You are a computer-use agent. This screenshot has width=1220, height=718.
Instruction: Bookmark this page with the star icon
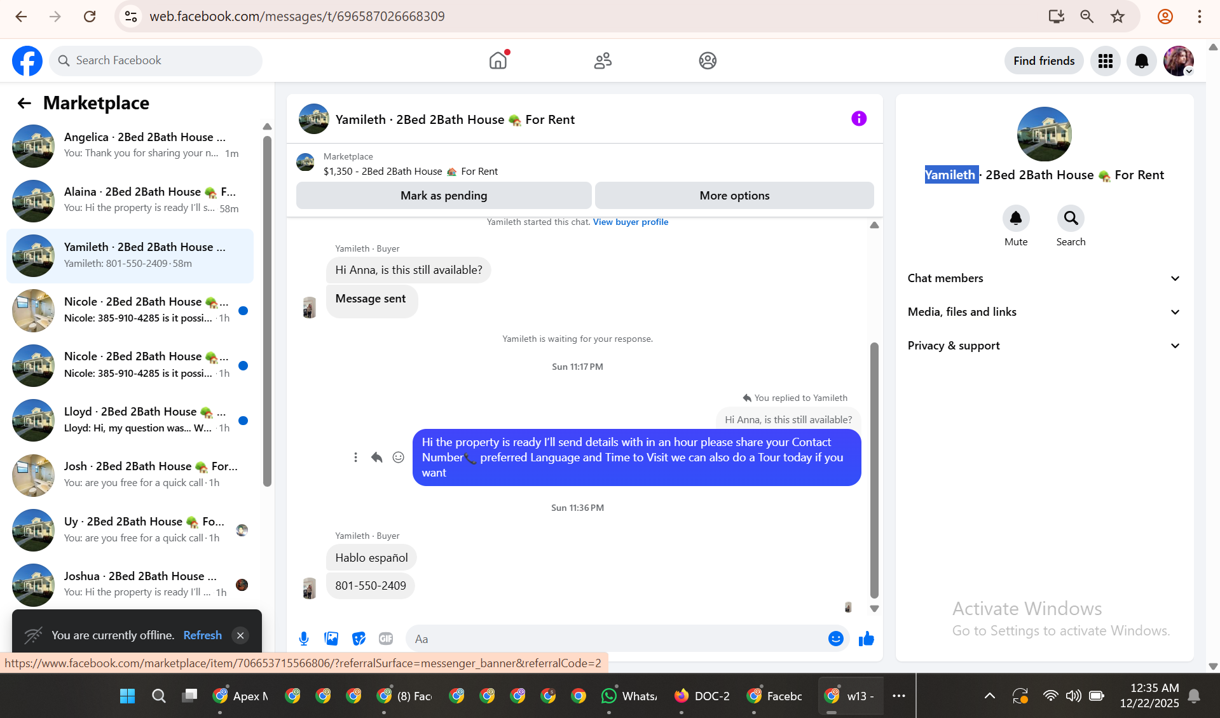click(1118, 17)
